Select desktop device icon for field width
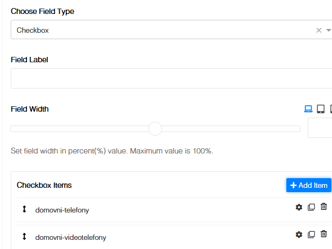The height and width of the screenshot is (249, 332). [308, 109]
